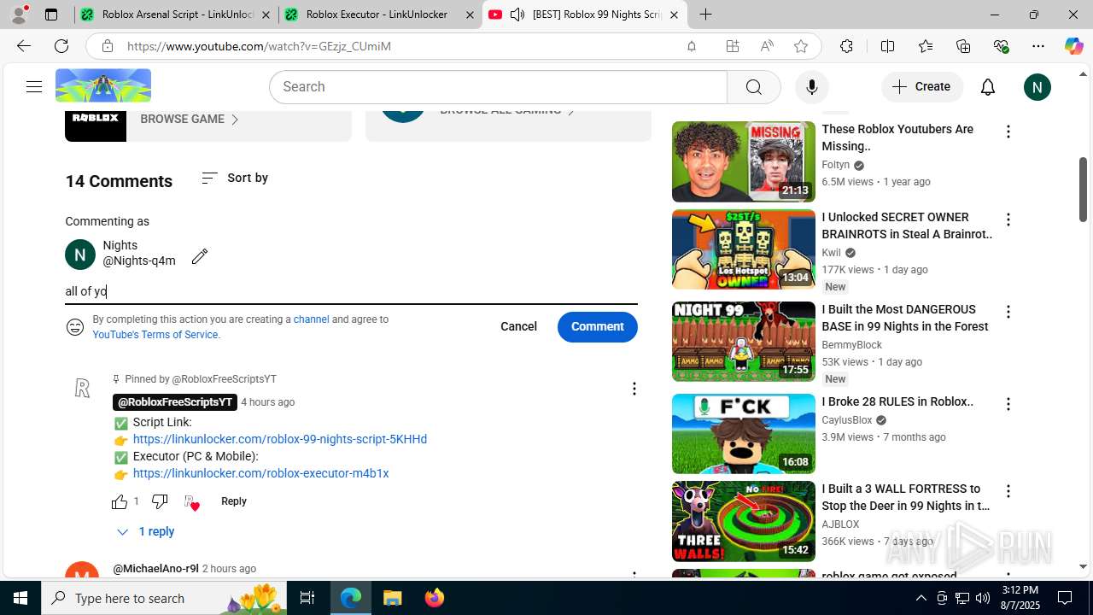This screenshot has height=615, width=1093.
Task: Open a new browser tab
Action: click(x=705, y=15)
